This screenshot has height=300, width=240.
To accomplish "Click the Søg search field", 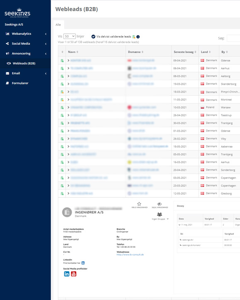I will coord(233,38).
